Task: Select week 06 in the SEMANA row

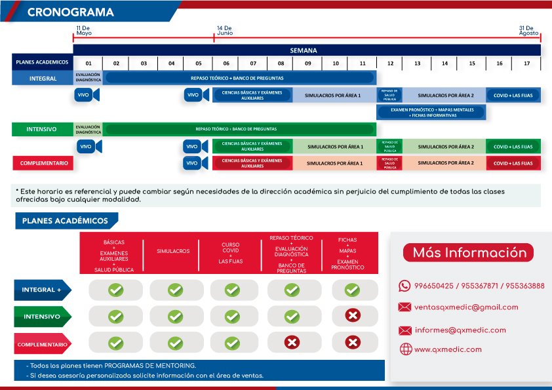Action: 226,64
